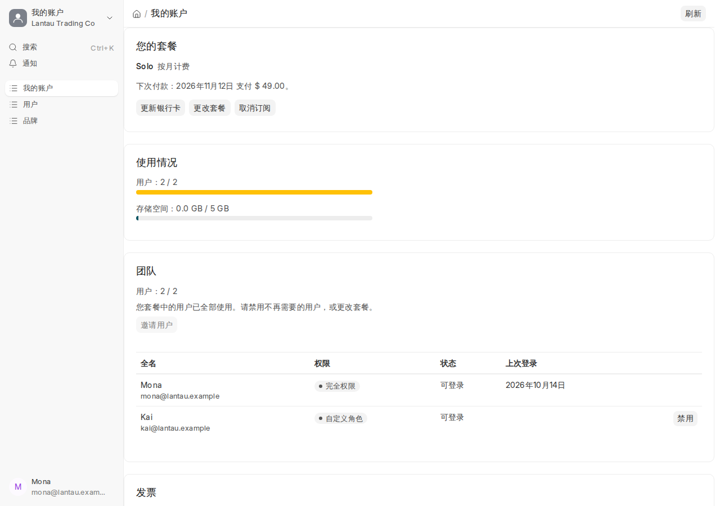Viewport: 720px width, 506px height.
Task: Click the 自定义角色 badge
Action: (341, 418)
